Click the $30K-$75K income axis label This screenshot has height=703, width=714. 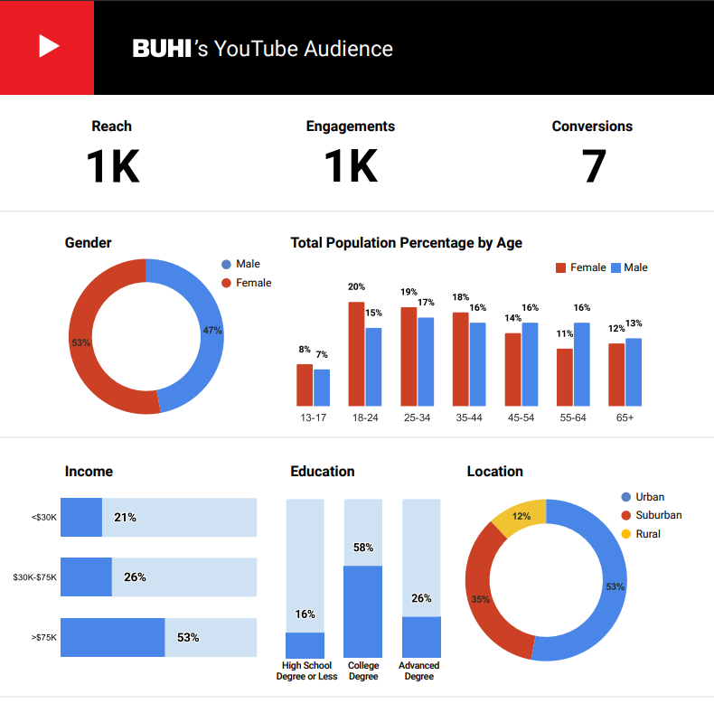(34, 577)
